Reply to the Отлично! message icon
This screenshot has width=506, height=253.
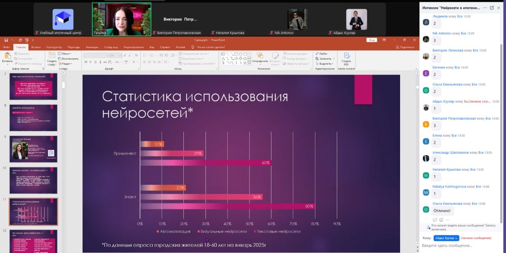tap(435, 220)
